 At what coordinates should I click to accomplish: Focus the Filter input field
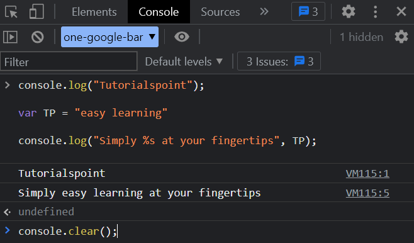69,62
